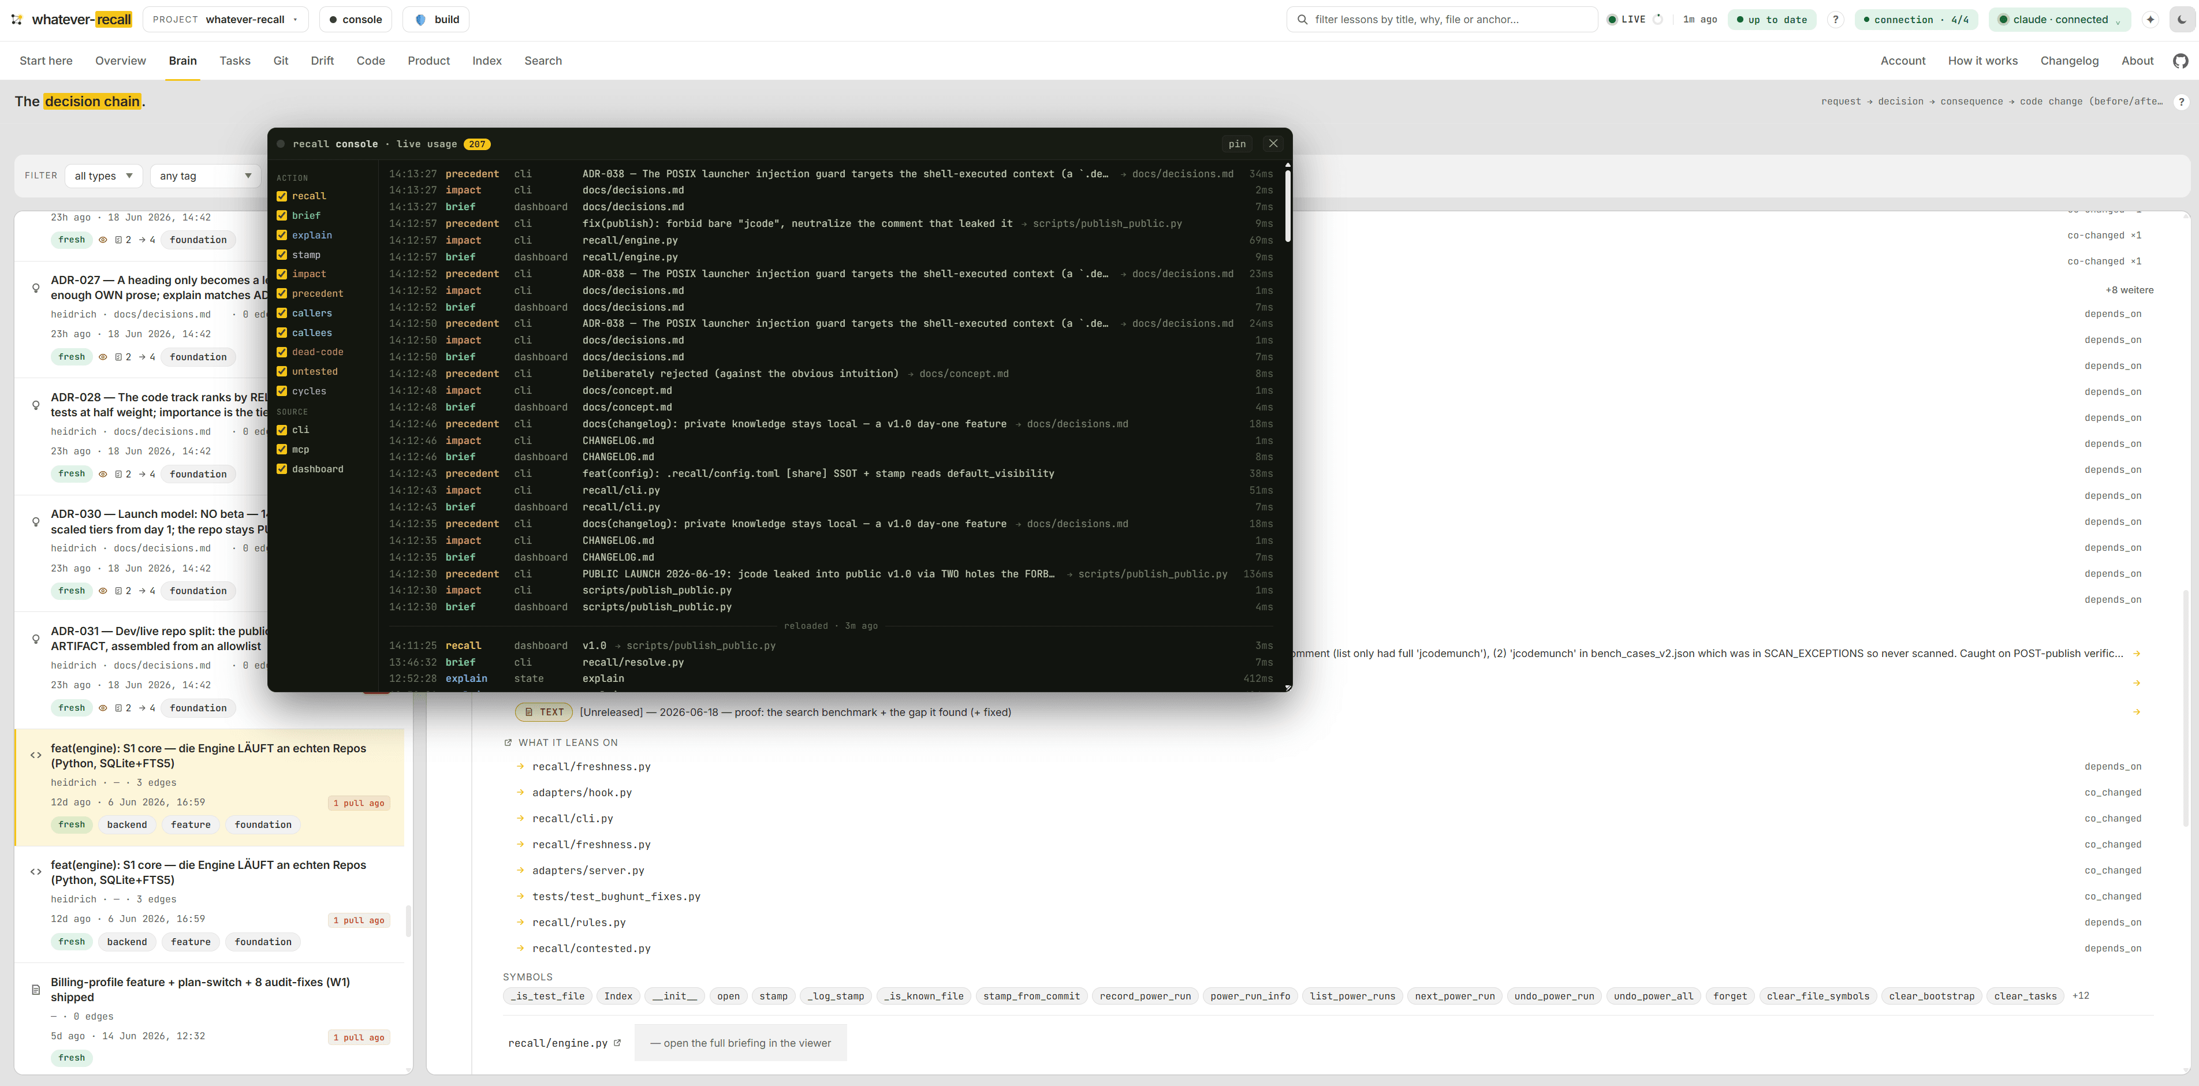Open decision chain help question mark
This screenshot has height=1086, width=2199.
[x=2181, y=102]
